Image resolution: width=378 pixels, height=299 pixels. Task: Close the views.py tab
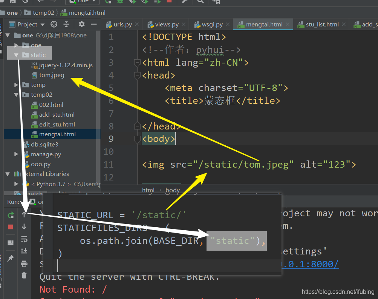pyautogui.click(x=184, y=24)
